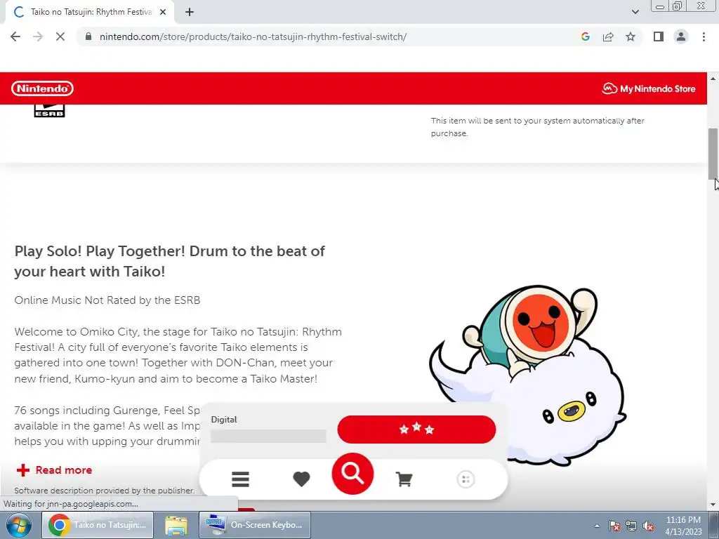Click the 'Digital' label
The width and height of the screenshot is (719, 539).
(224, 420)
